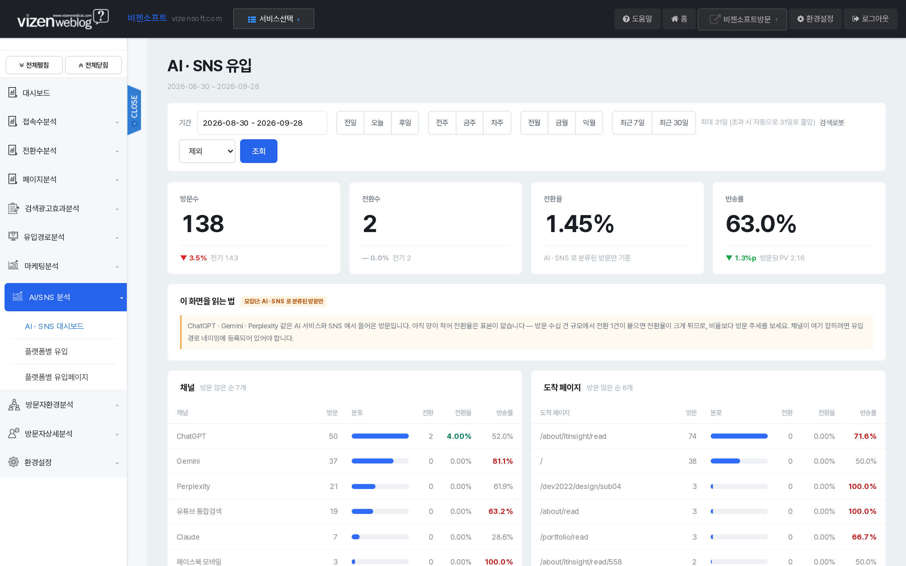Click the 방문자환경분석 people icon
The image size is (906, 566).
(x=14, y=405)
